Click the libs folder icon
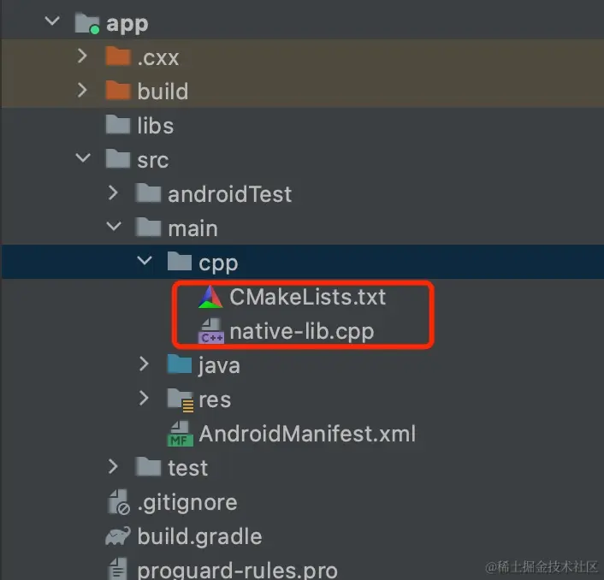Viewport: 604px width, 580px height. 118,124
